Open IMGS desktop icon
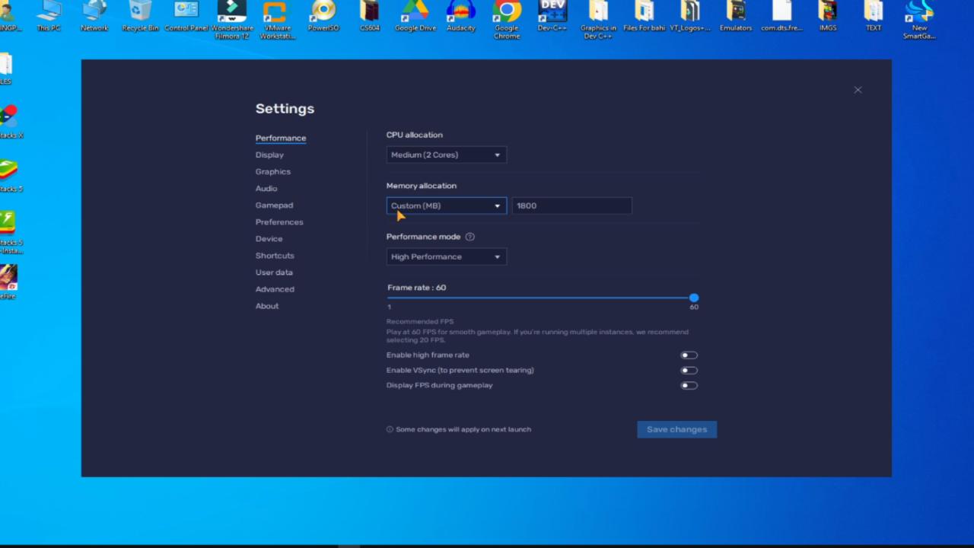Viewport: 974px width, 548px height. coord(828,15)
